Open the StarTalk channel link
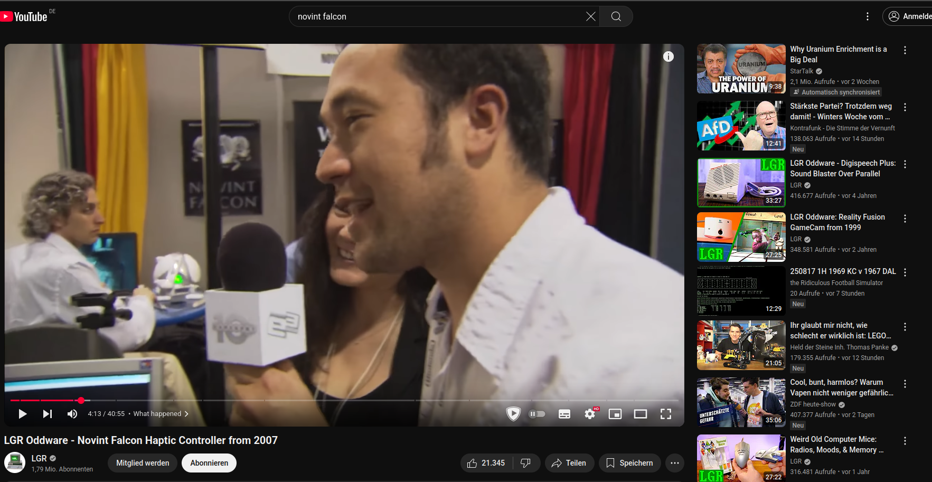The width and height of the screenshot is (932, 482). [x=802, y=71]
